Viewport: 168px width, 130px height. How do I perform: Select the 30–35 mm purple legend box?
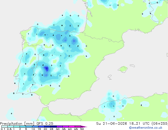[x=59, y=127]
